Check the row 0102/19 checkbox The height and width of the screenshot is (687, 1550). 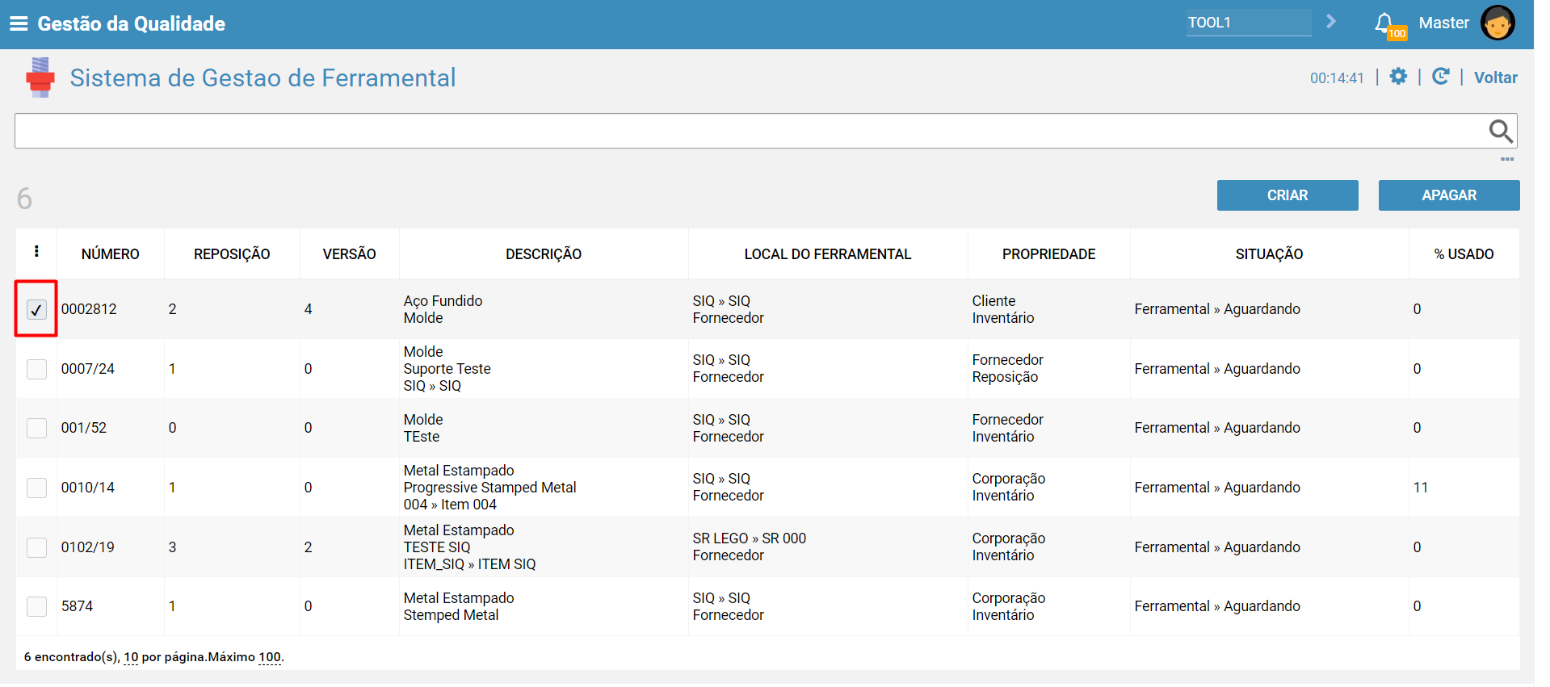tap(36, 547)
